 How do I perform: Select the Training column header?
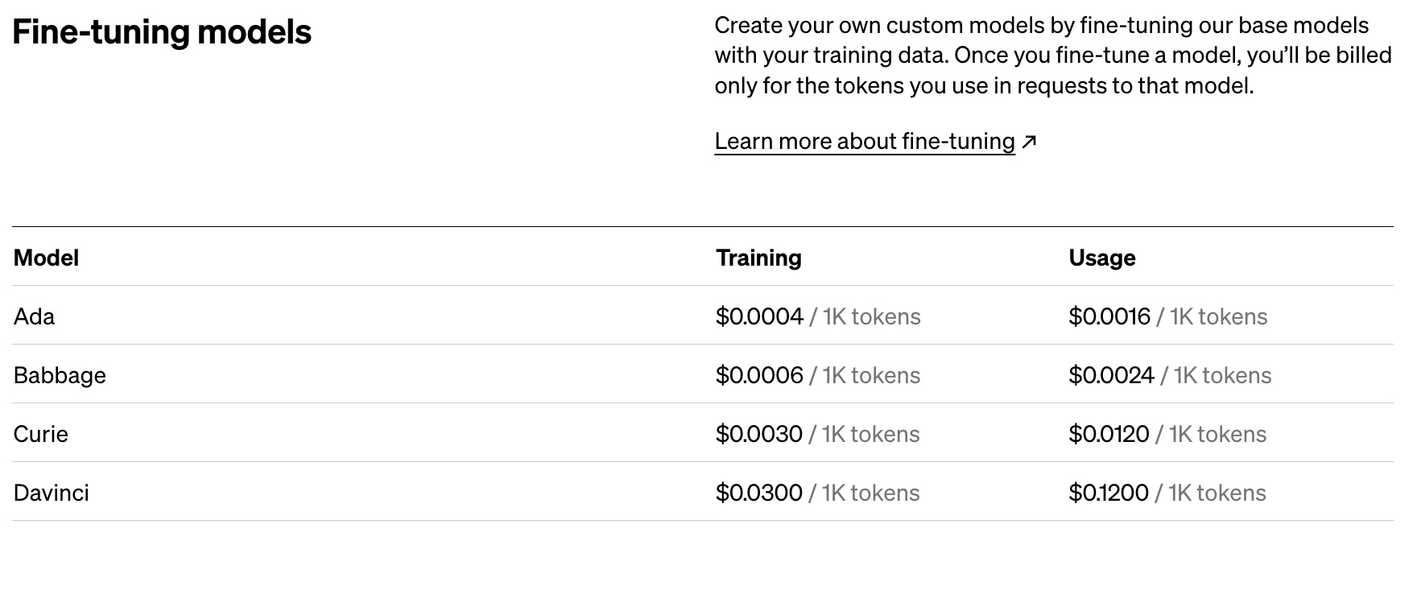pyautogui.click(x=758, y=258)
